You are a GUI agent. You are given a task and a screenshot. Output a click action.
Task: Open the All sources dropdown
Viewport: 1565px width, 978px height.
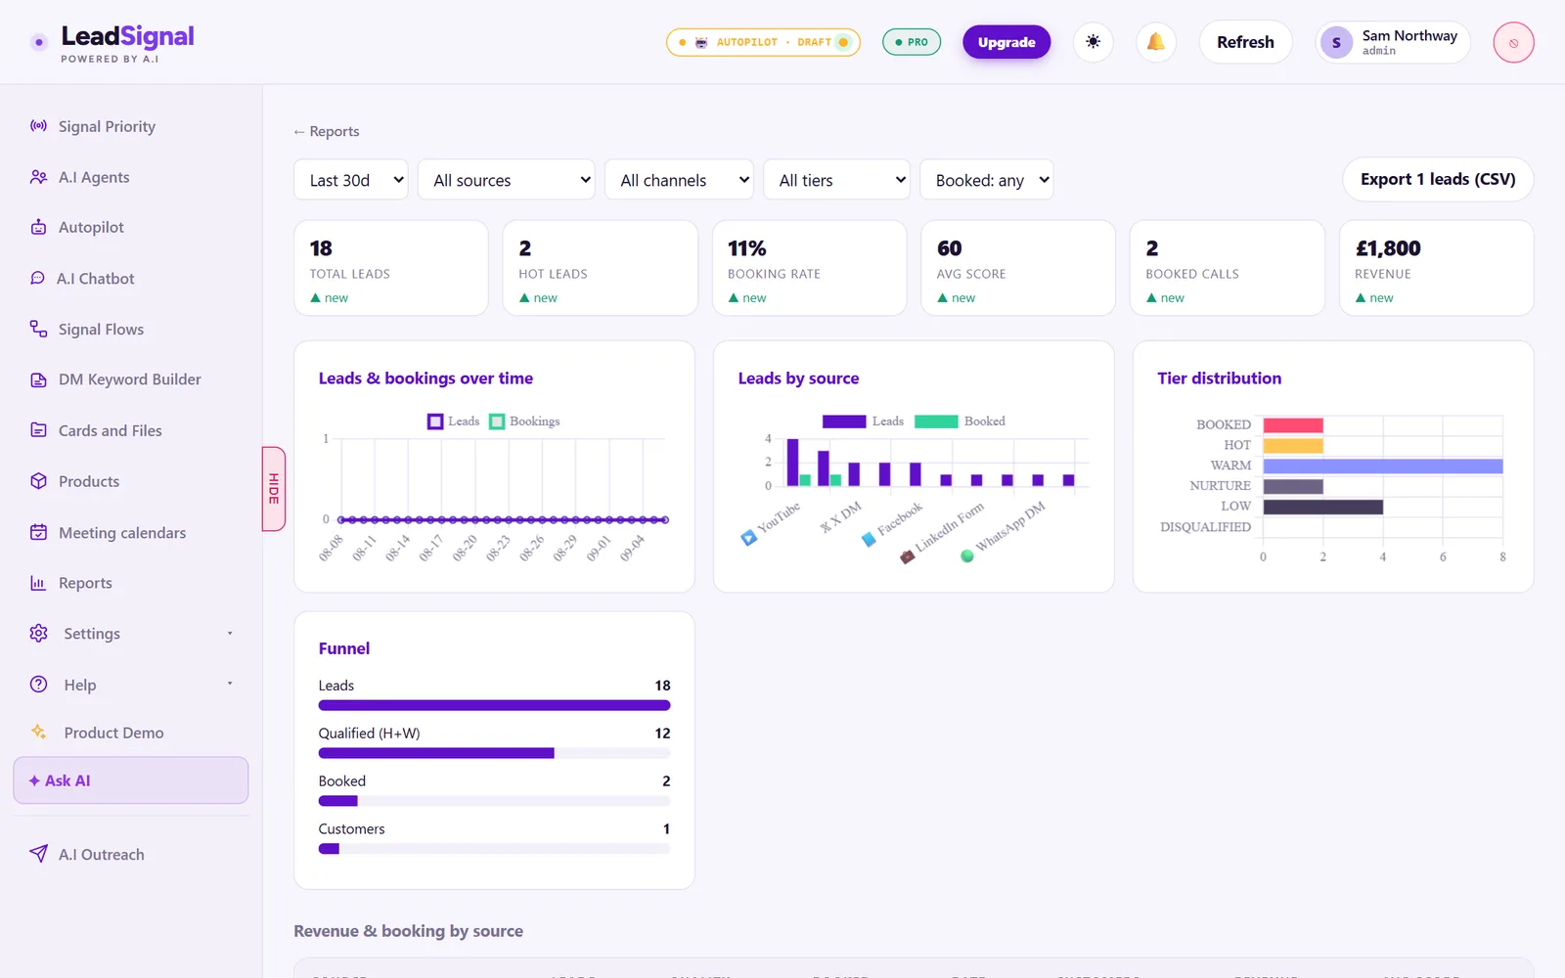(507, 180)
